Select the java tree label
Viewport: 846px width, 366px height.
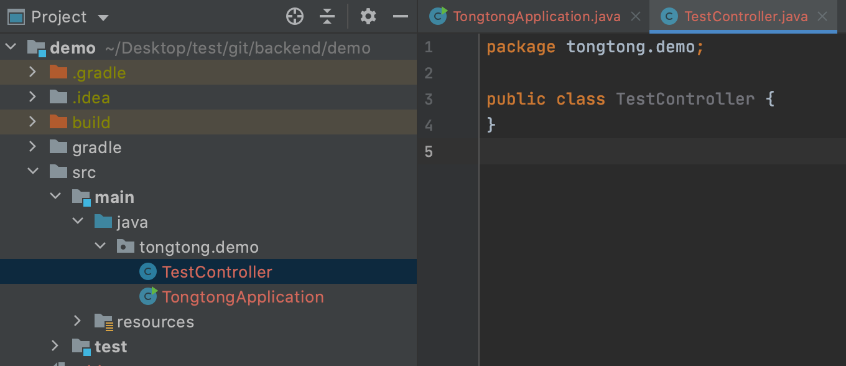132,222
